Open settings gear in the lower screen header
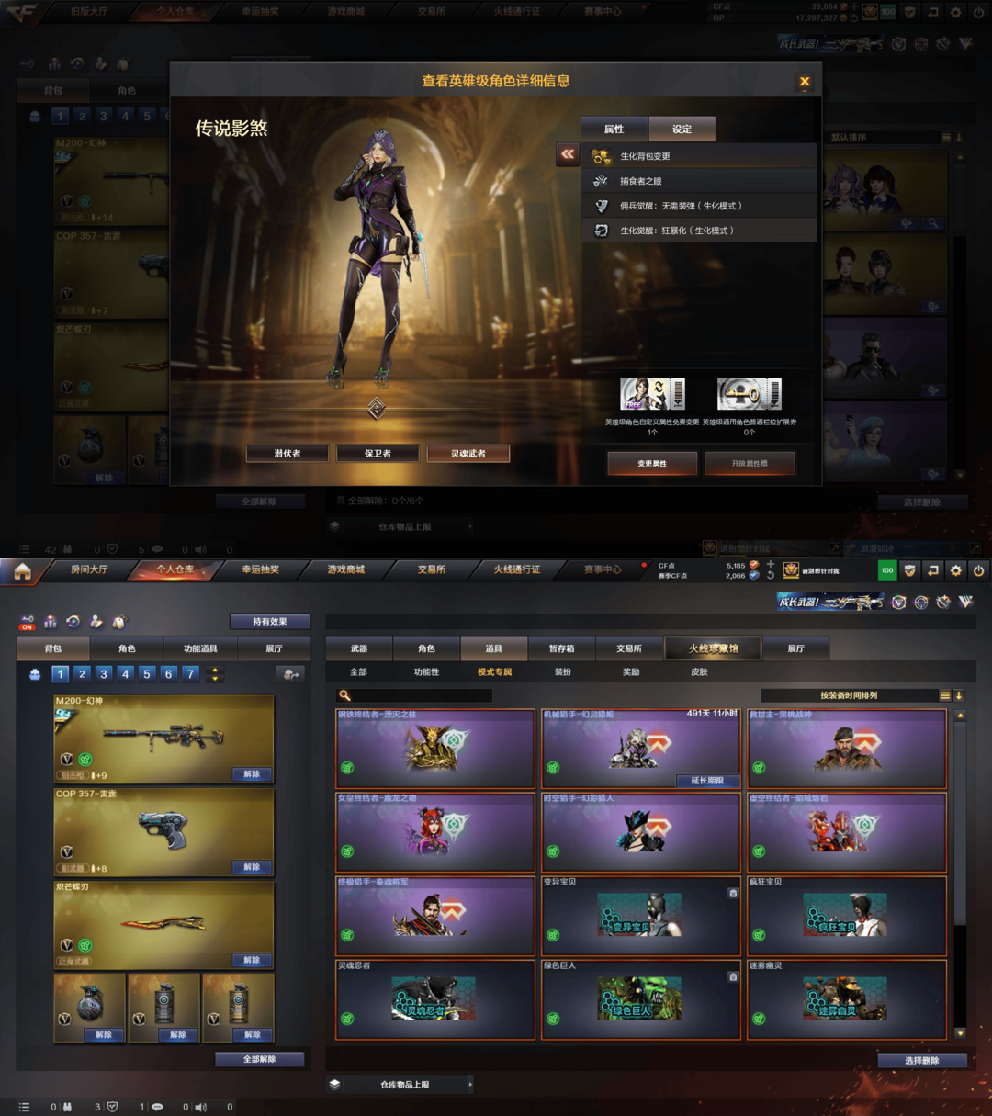Screen dimensions: 992x1116 [x=955, y=570]
